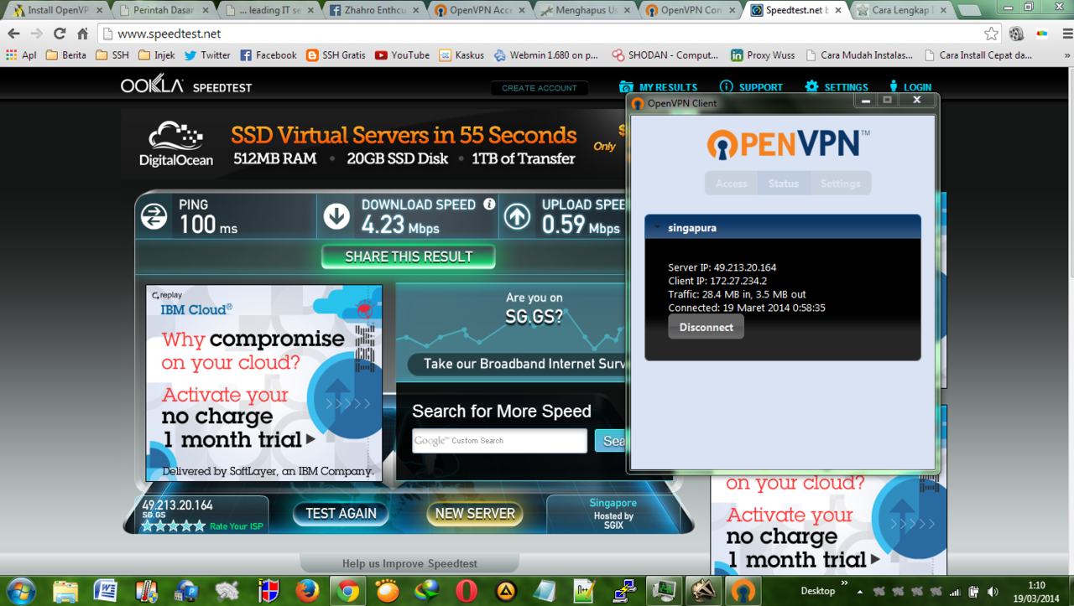Open the OpenVPN taskbar icon
The height and width of the screenshot is (606, 1074).
click(x=742, y=591)
